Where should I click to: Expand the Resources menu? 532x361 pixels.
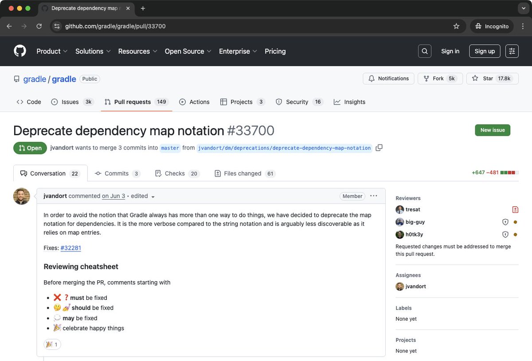pyautogui.click(x=138, y=51)
